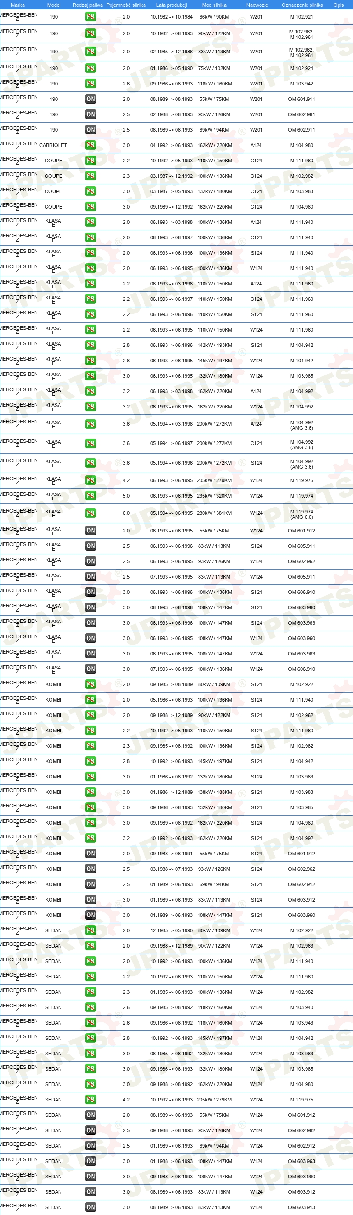Click diesel ON icon in OM 602.911 row

90,130
